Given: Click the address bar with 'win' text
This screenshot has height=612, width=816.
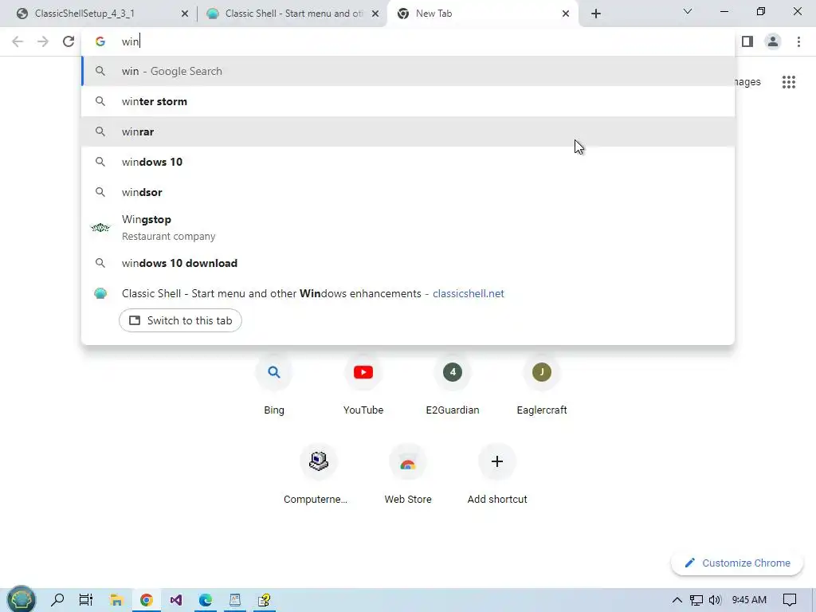Looking at the screenshot, I should coord(409,41).
